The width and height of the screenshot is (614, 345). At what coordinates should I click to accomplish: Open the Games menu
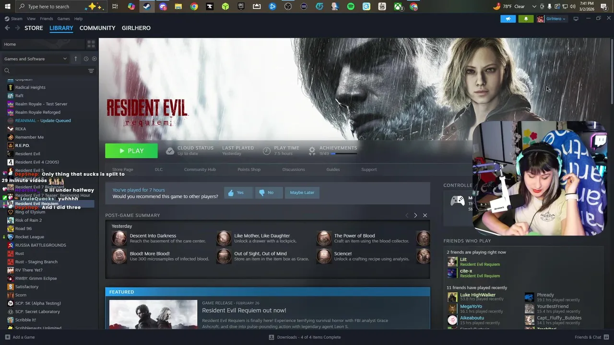click(63, 19)
